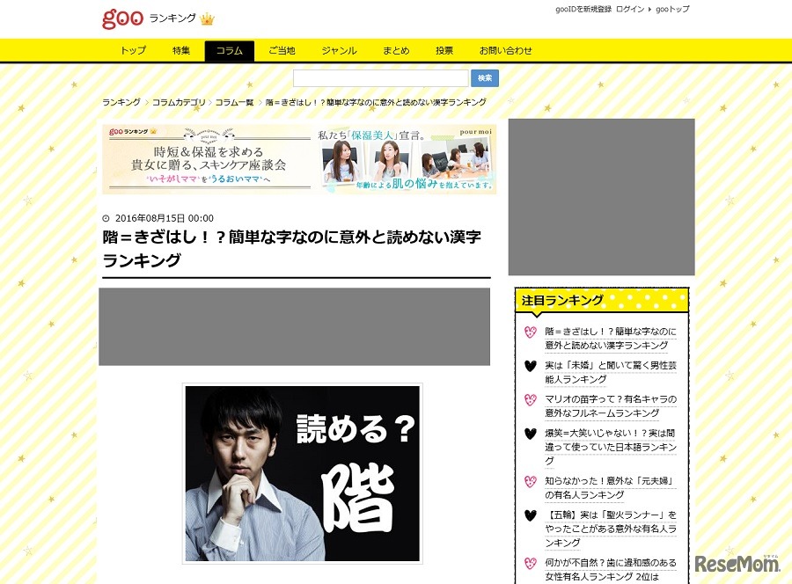Image resolution: width=792 pixels, height=584 pixels.
Task: Open マリオの苗字って？ ranking link
Action: pyautogui.click(x=610, y=405)
